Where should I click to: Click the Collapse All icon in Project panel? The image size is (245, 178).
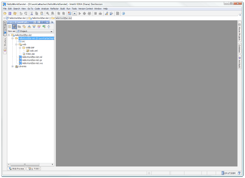tap(49, 27)
